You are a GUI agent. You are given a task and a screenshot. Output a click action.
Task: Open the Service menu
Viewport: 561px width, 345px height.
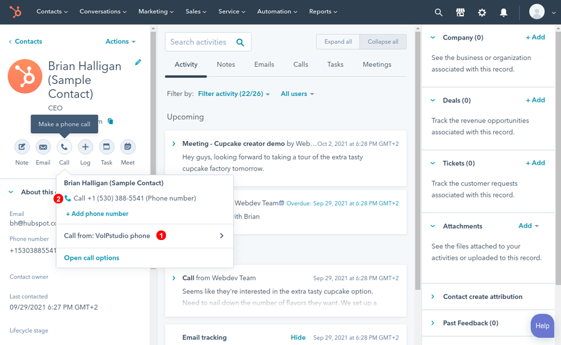(232, 11)
